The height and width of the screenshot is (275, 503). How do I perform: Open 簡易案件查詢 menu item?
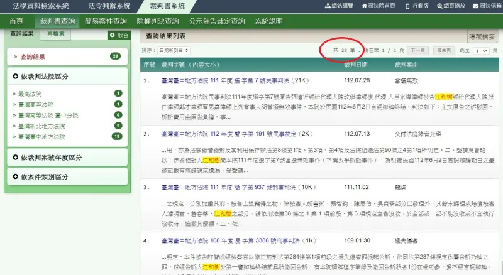[106, 21]
